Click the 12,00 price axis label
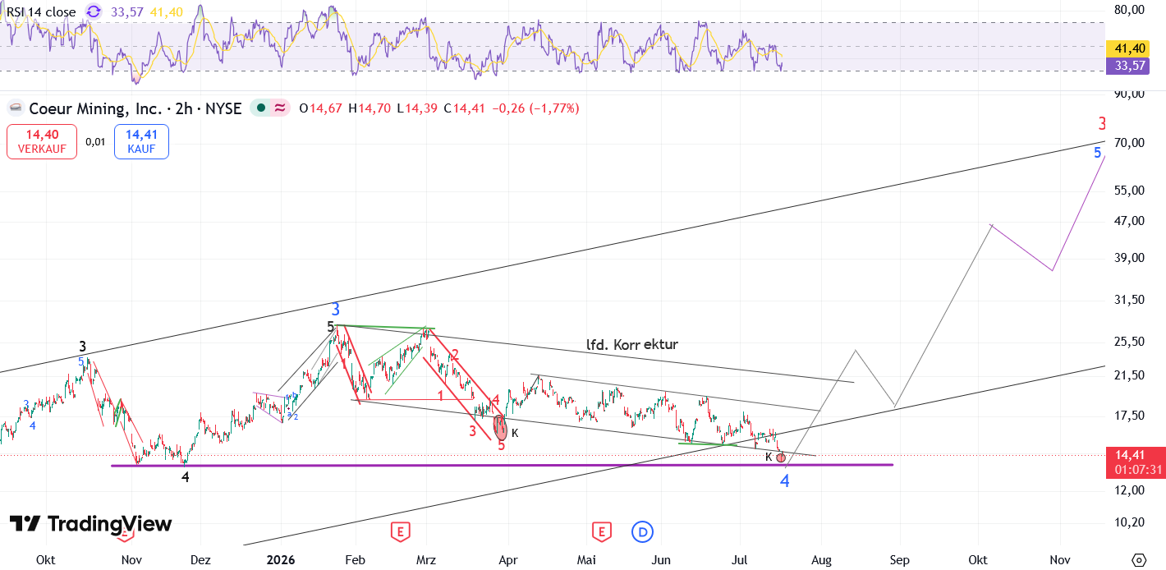 point(1130,490)
